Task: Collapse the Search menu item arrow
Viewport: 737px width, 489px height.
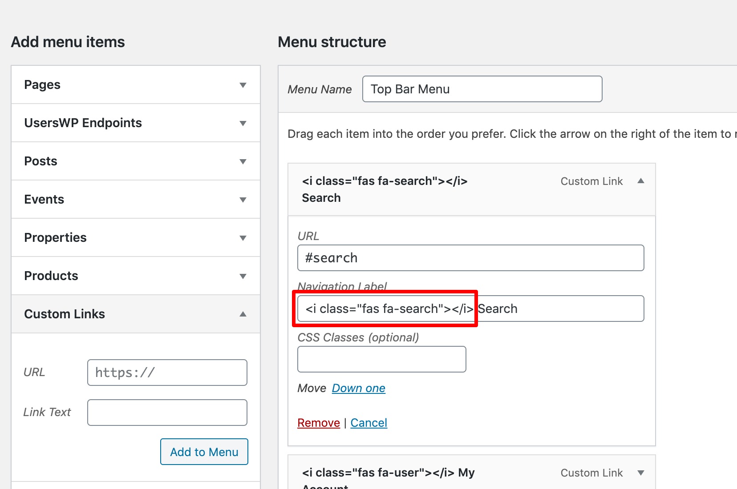Action: point(640,181)
